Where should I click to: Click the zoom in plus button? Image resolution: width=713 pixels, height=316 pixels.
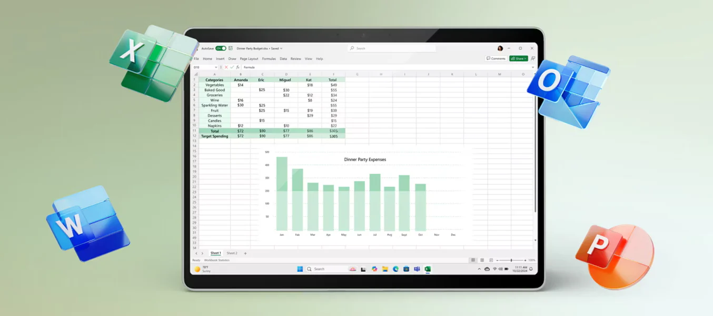coord(525,260)
